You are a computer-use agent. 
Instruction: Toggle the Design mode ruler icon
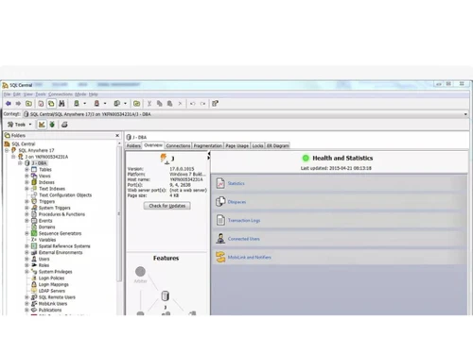[x=42, y=125]
